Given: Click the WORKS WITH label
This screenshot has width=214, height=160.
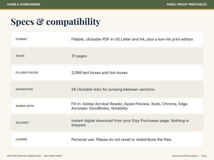Looking at the screenshot, I should [x=25, y=106].
